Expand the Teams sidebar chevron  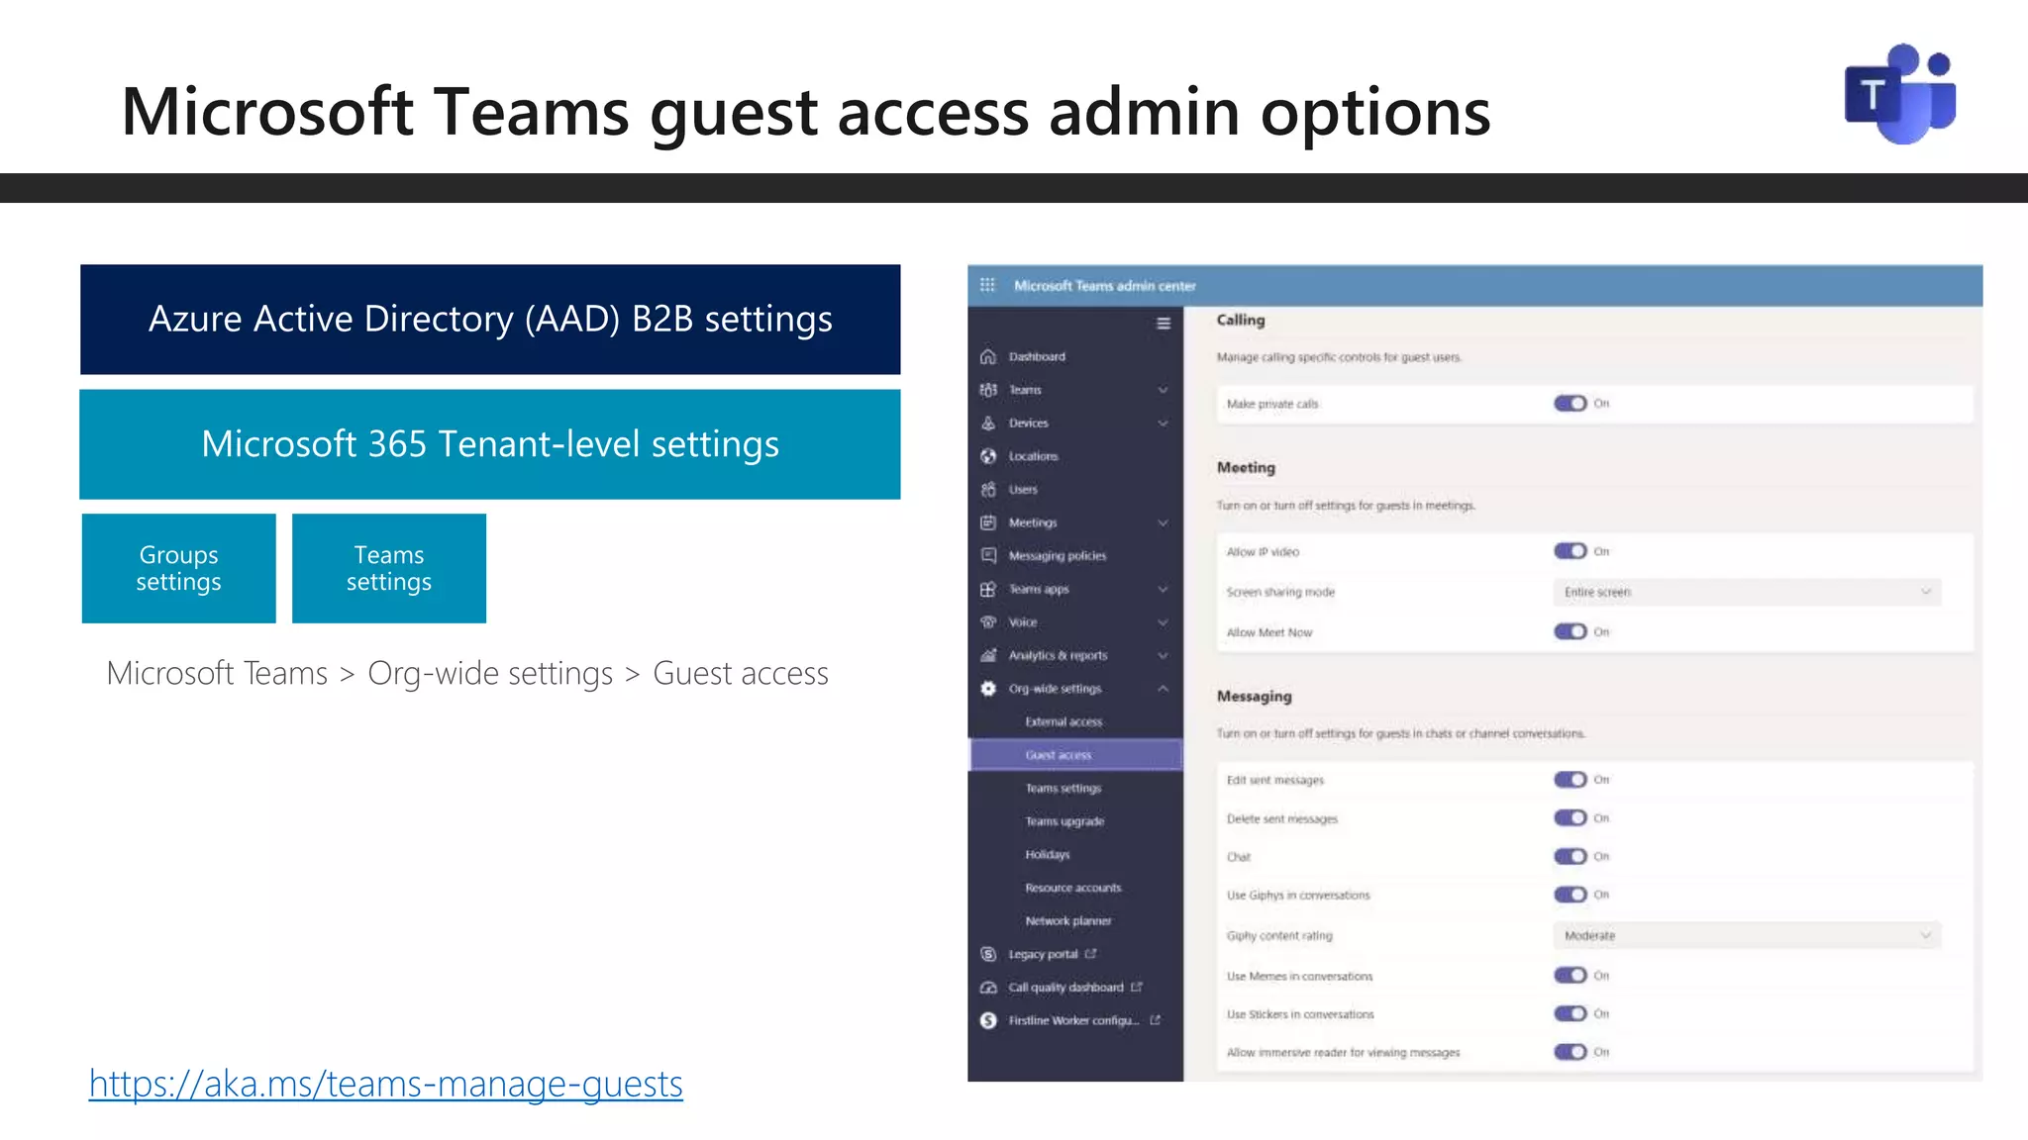(x=1164, y=390)
